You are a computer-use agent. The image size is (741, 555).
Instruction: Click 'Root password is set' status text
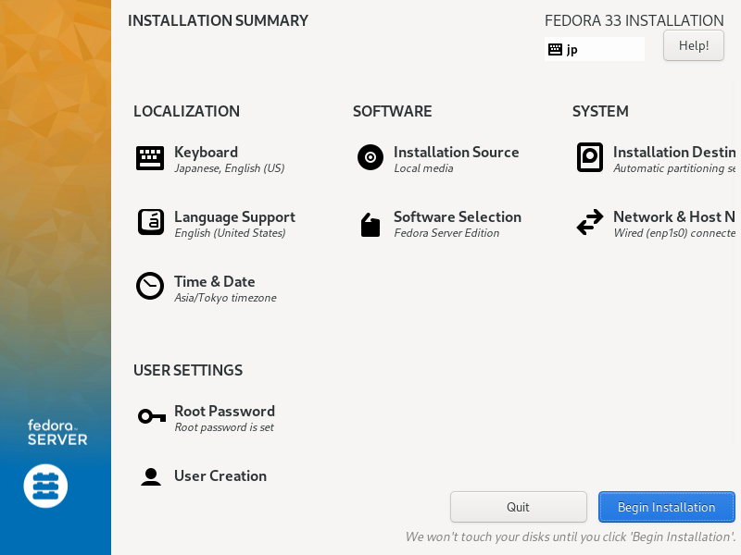224,427
